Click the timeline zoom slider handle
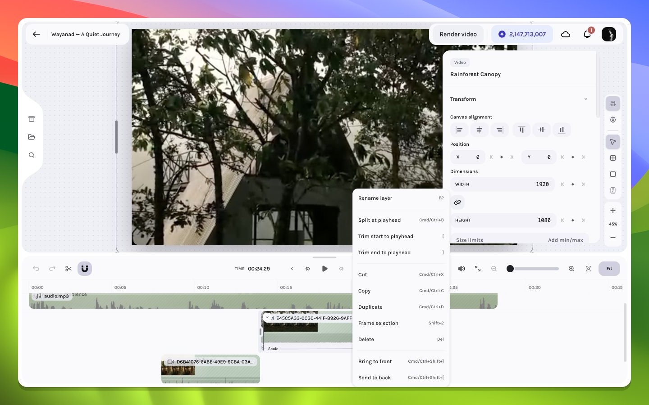 coord(510,269)
